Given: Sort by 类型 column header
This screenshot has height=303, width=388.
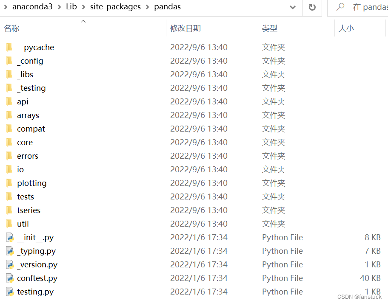Looking at the screenshot, I should tap(269, 28).
